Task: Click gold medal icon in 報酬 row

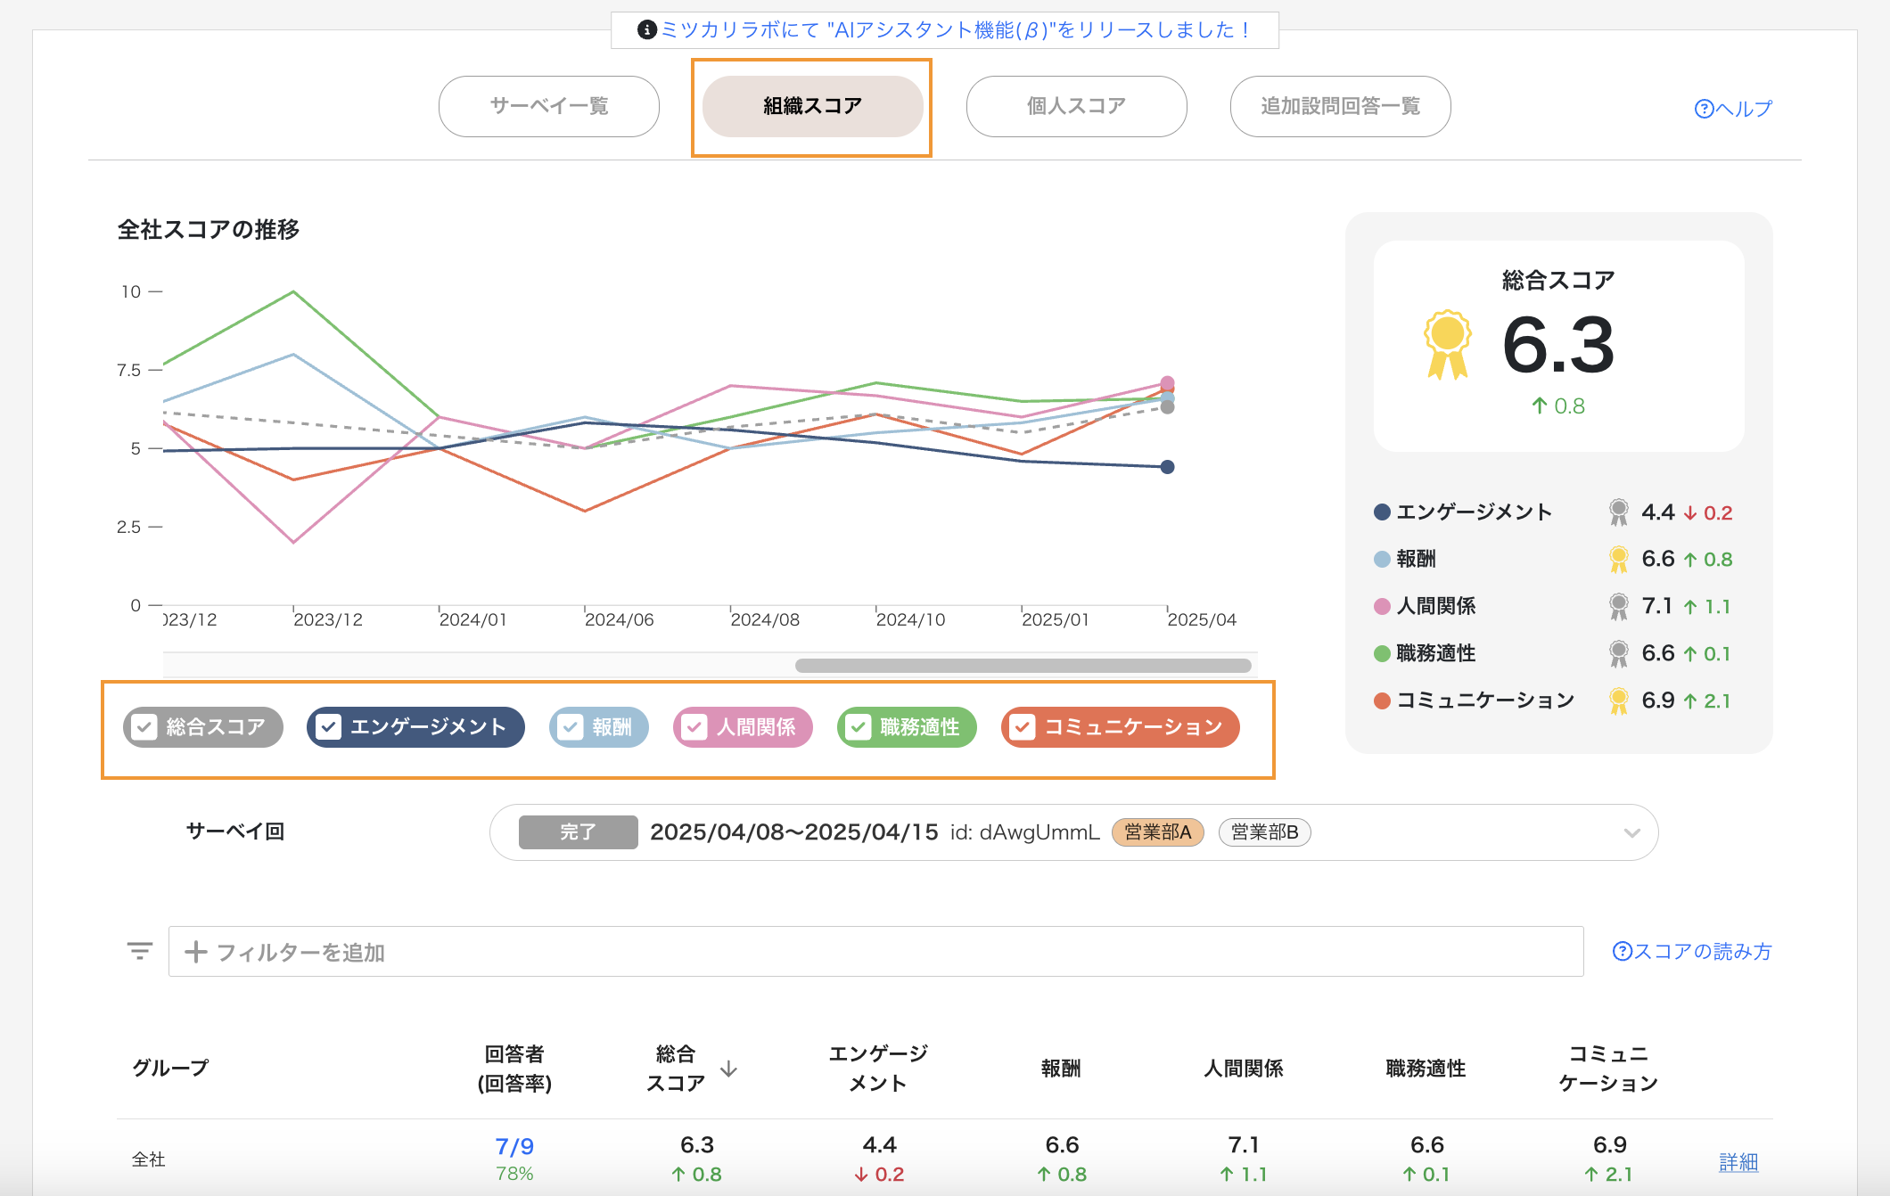Action: (x=1618, y=560)
